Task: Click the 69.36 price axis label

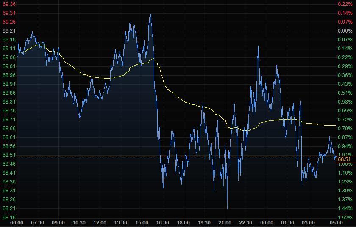Action: pos(9,4)
